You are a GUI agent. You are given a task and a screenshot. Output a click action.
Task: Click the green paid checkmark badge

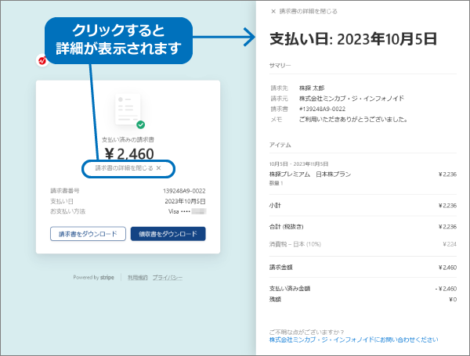click(x=140, y=124)
